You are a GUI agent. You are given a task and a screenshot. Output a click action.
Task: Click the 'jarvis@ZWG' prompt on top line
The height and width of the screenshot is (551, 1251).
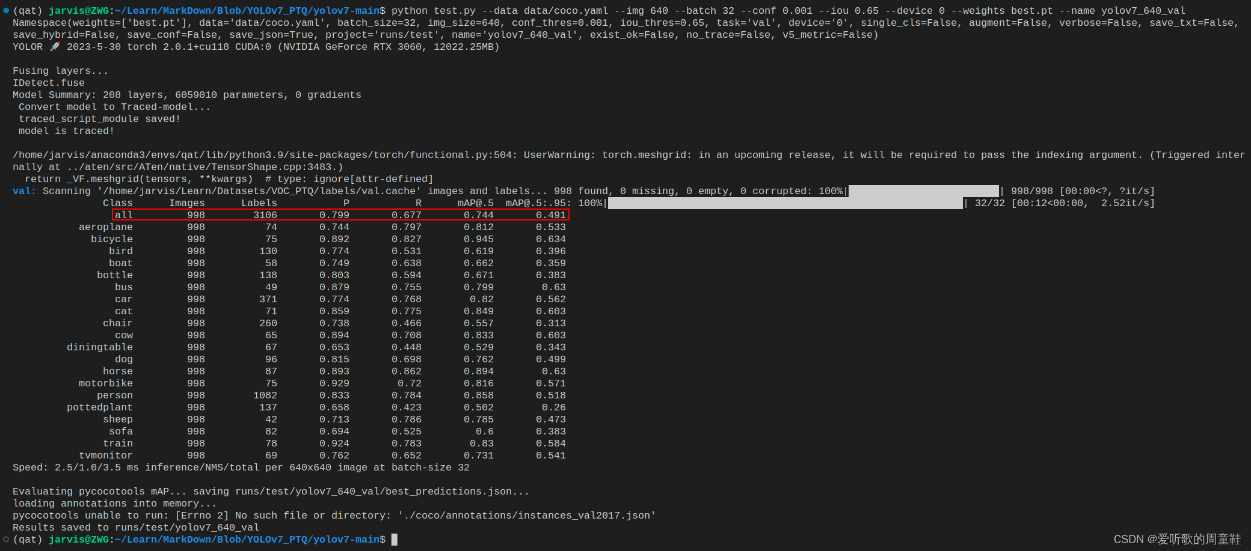click(79, 11)
